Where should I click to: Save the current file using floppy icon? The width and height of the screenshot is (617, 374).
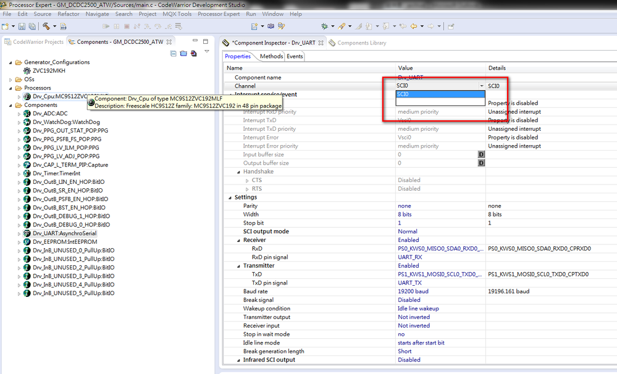point(22,27)
